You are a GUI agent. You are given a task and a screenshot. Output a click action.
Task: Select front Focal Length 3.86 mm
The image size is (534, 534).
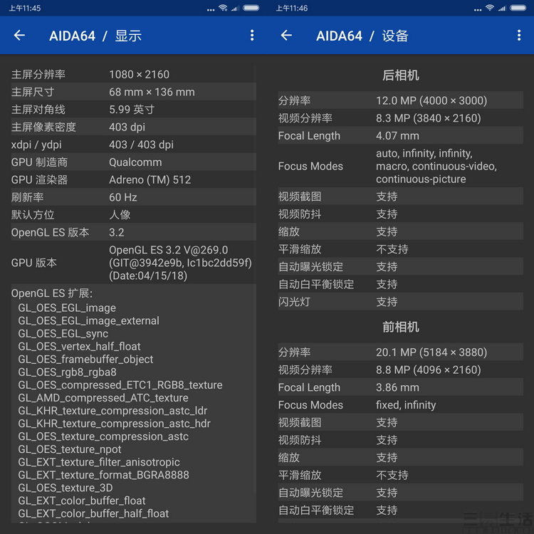[397, 387]
